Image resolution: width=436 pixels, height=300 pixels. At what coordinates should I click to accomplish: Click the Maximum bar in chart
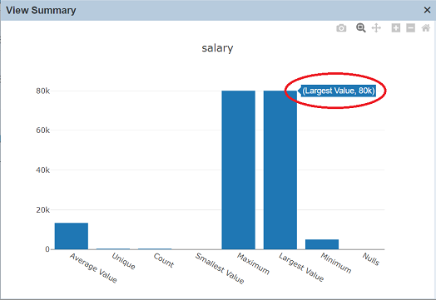coord(238,170)
